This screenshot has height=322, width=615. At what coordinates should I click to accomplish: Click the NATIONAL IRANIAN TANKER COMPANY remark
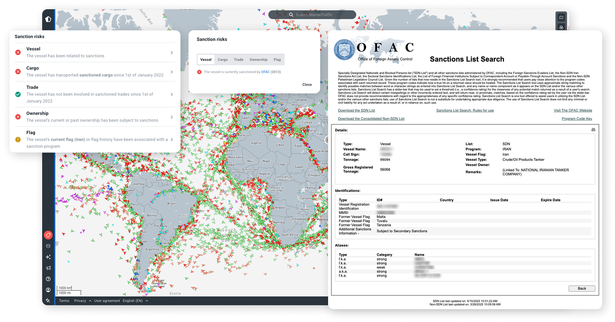click(536, 172)
